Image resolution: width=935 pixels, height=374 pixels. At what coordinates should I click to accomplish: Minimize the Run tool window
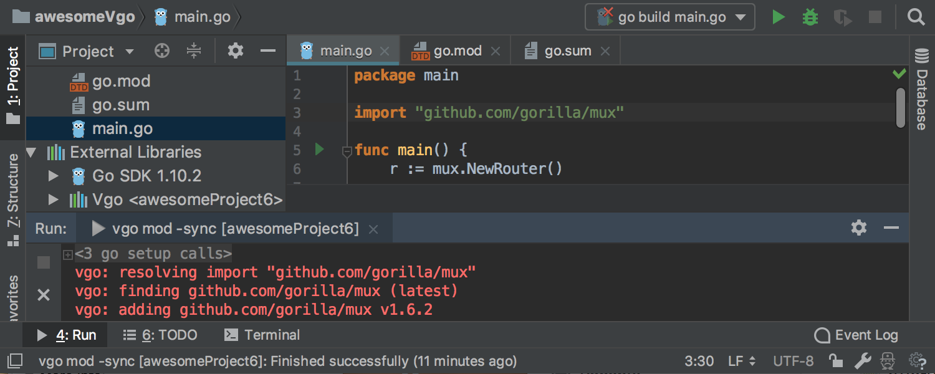[891, 228]
